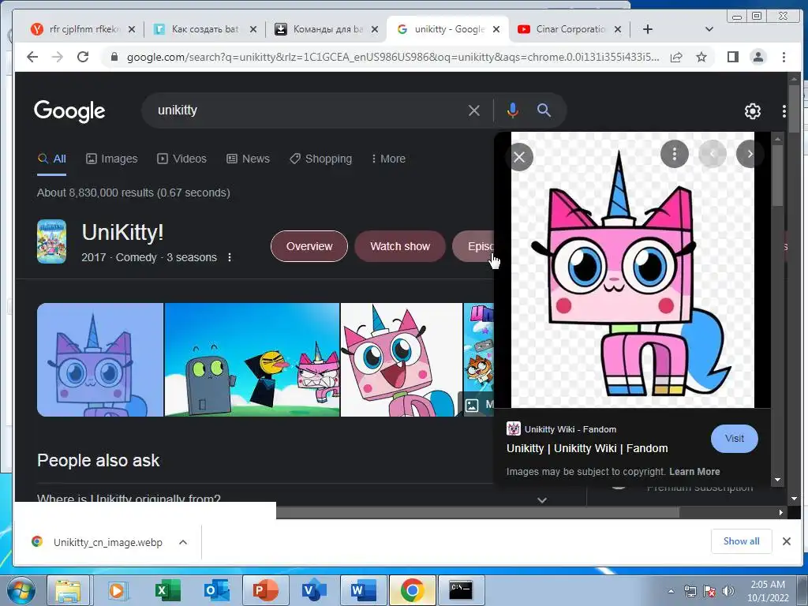Open Word from the taskbar
808x606 pixels.
[x=363, y=590]
